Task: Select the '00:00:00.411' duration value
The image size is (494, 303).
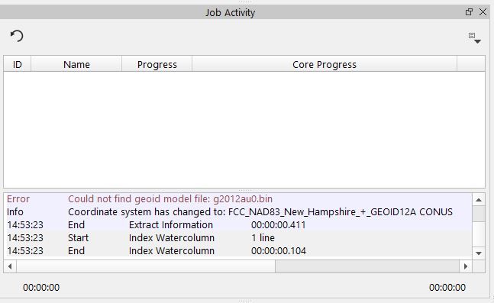Action: (x=279, y=225)
